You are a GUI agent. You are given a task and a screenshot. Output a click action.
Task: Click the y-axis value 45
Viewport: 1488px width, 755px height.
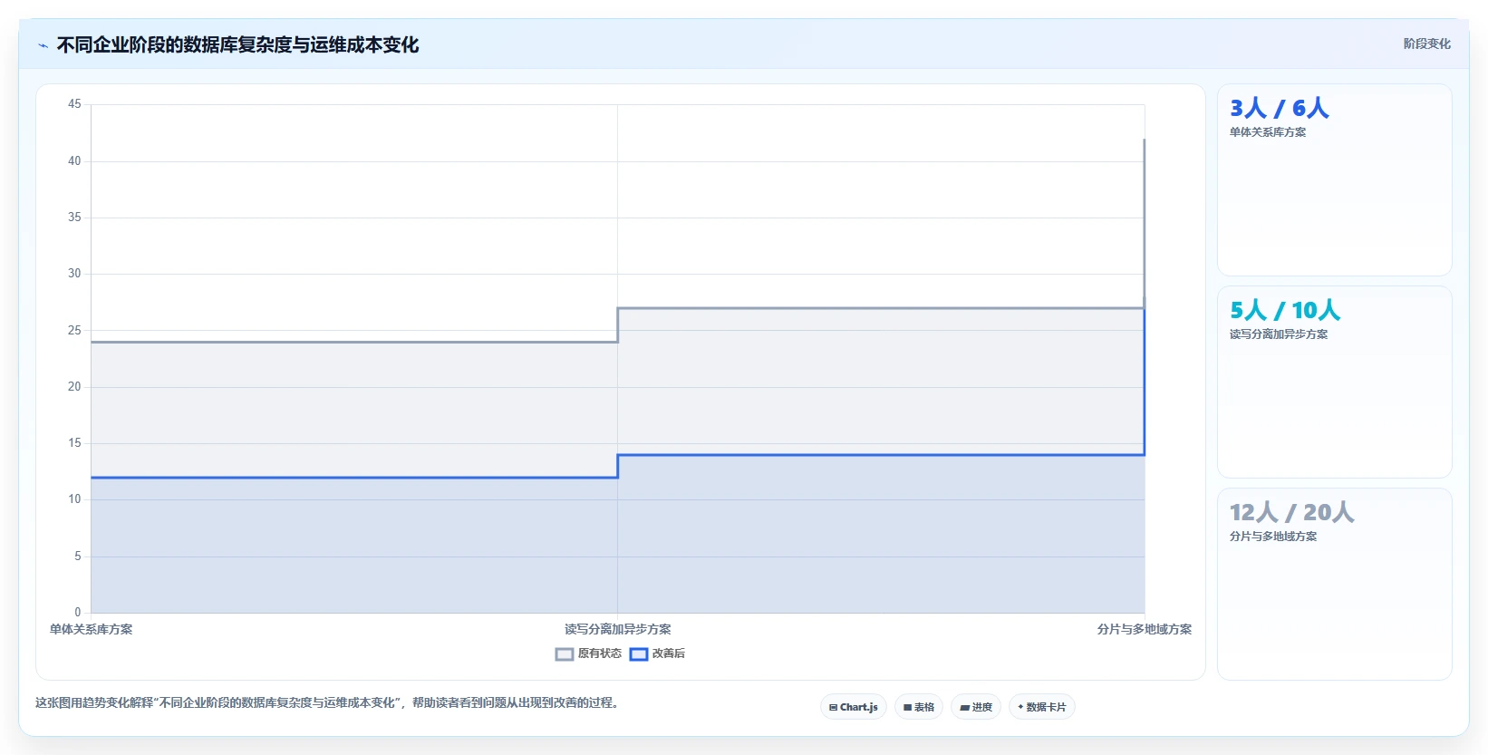(74, 104)
